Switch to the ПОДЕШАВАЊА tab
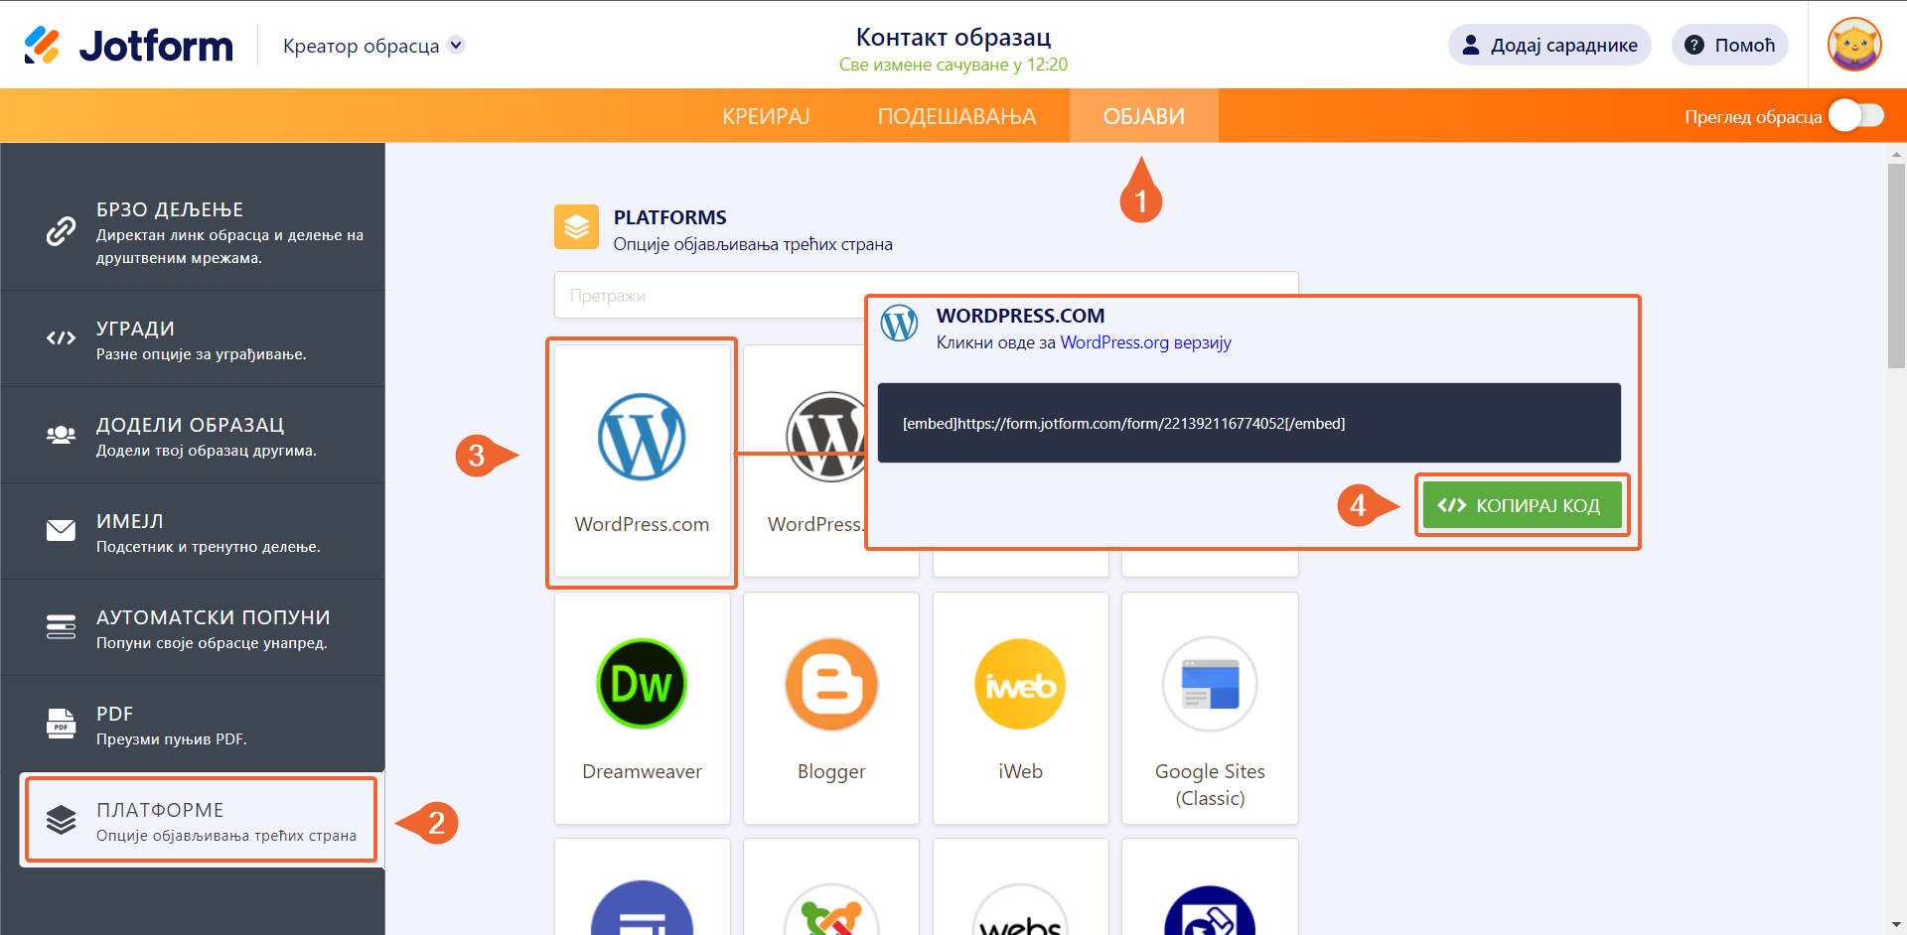Image resolution: width=1907 pixels, height=935 pixels. point(956,116)
